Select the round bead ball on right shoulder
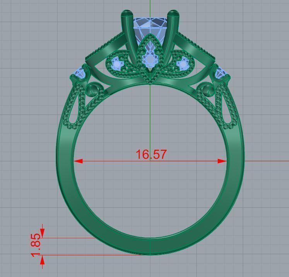Screen dimensions: 289x277 point(208,90)
